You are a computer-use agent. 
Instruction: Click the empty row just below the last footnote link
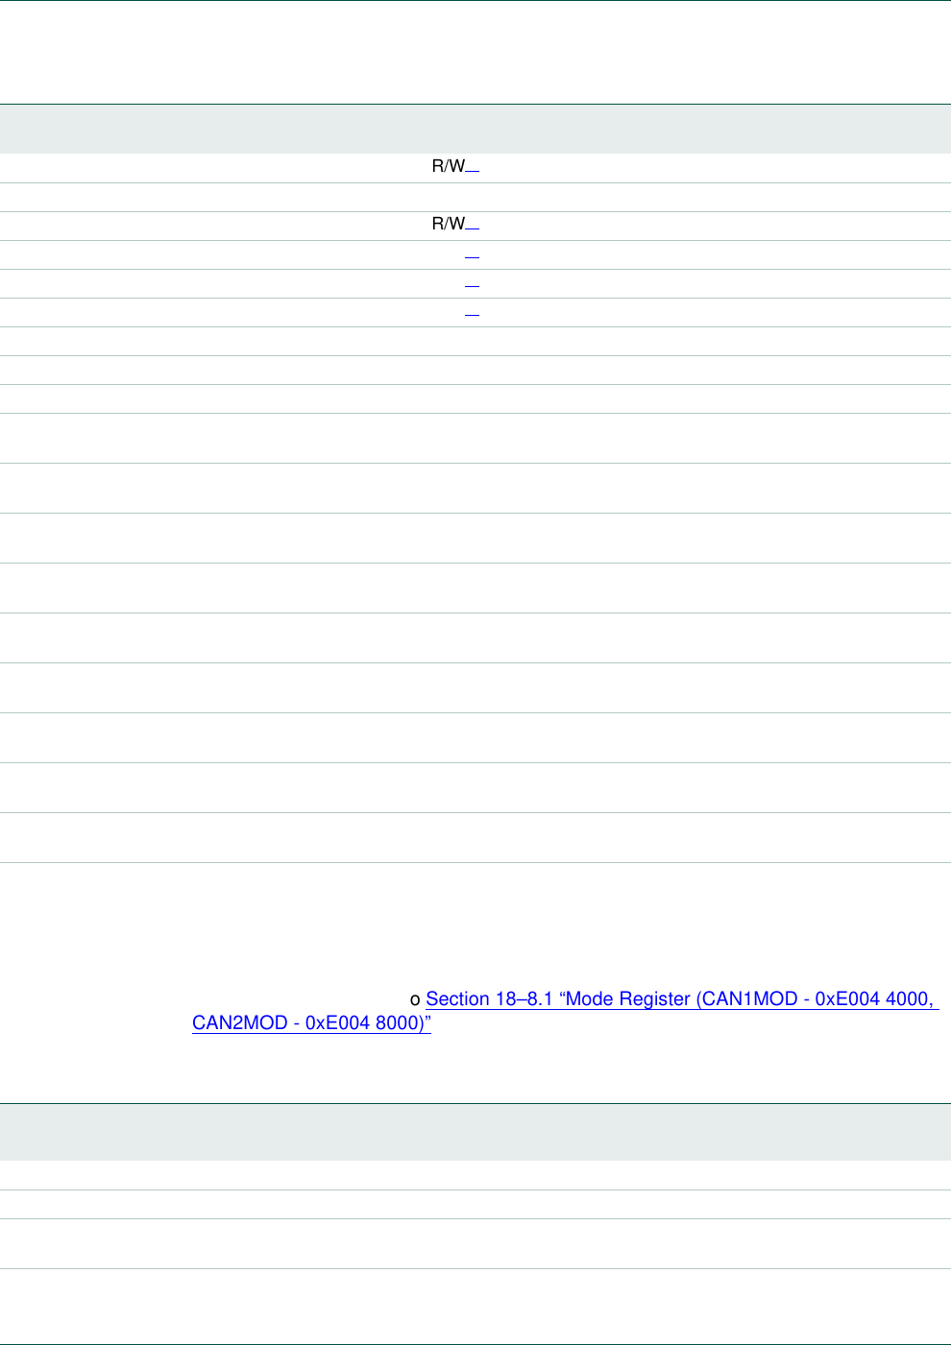(475, 342)
